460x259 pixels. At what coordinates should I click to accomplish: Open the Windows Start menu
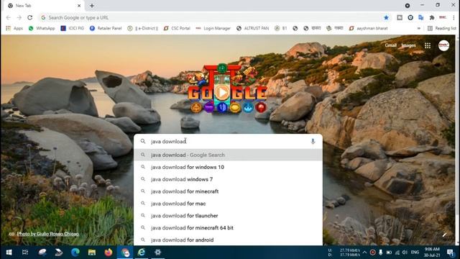pos(9,253)
